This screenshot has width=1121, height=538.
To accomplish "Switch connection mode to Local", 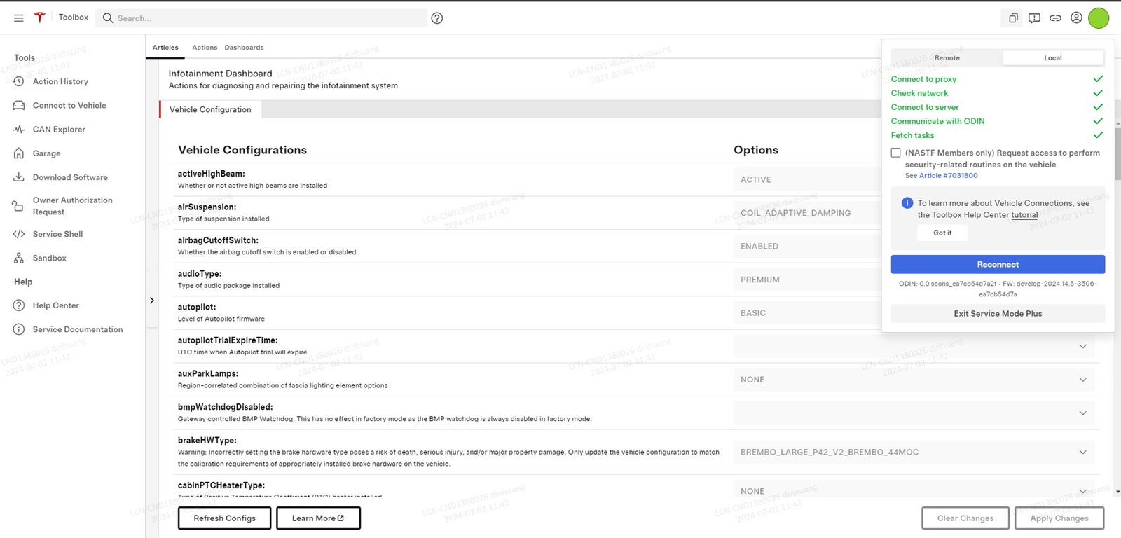I will (x=1052, y=58).
